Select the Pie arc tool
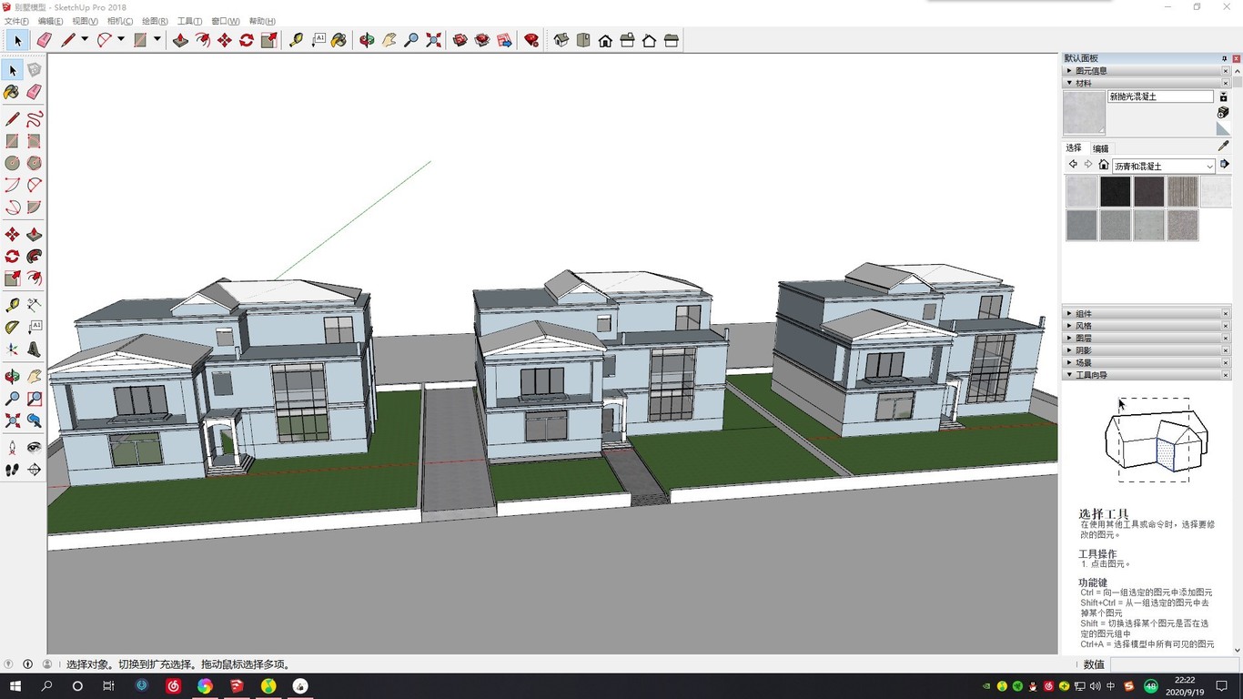This screenshot has height=699, width=1243. click(35, 207)
